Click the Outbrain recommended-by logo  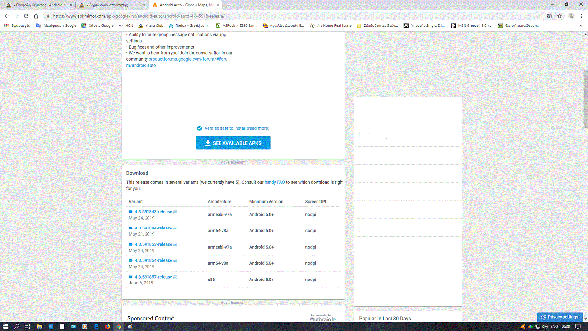(x=323, y=318)
